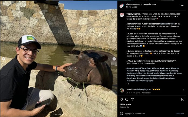This screenshot has width=188, height=117.
Task: Open the #NuevoLaredo hashtag
Action: [133, 68]
